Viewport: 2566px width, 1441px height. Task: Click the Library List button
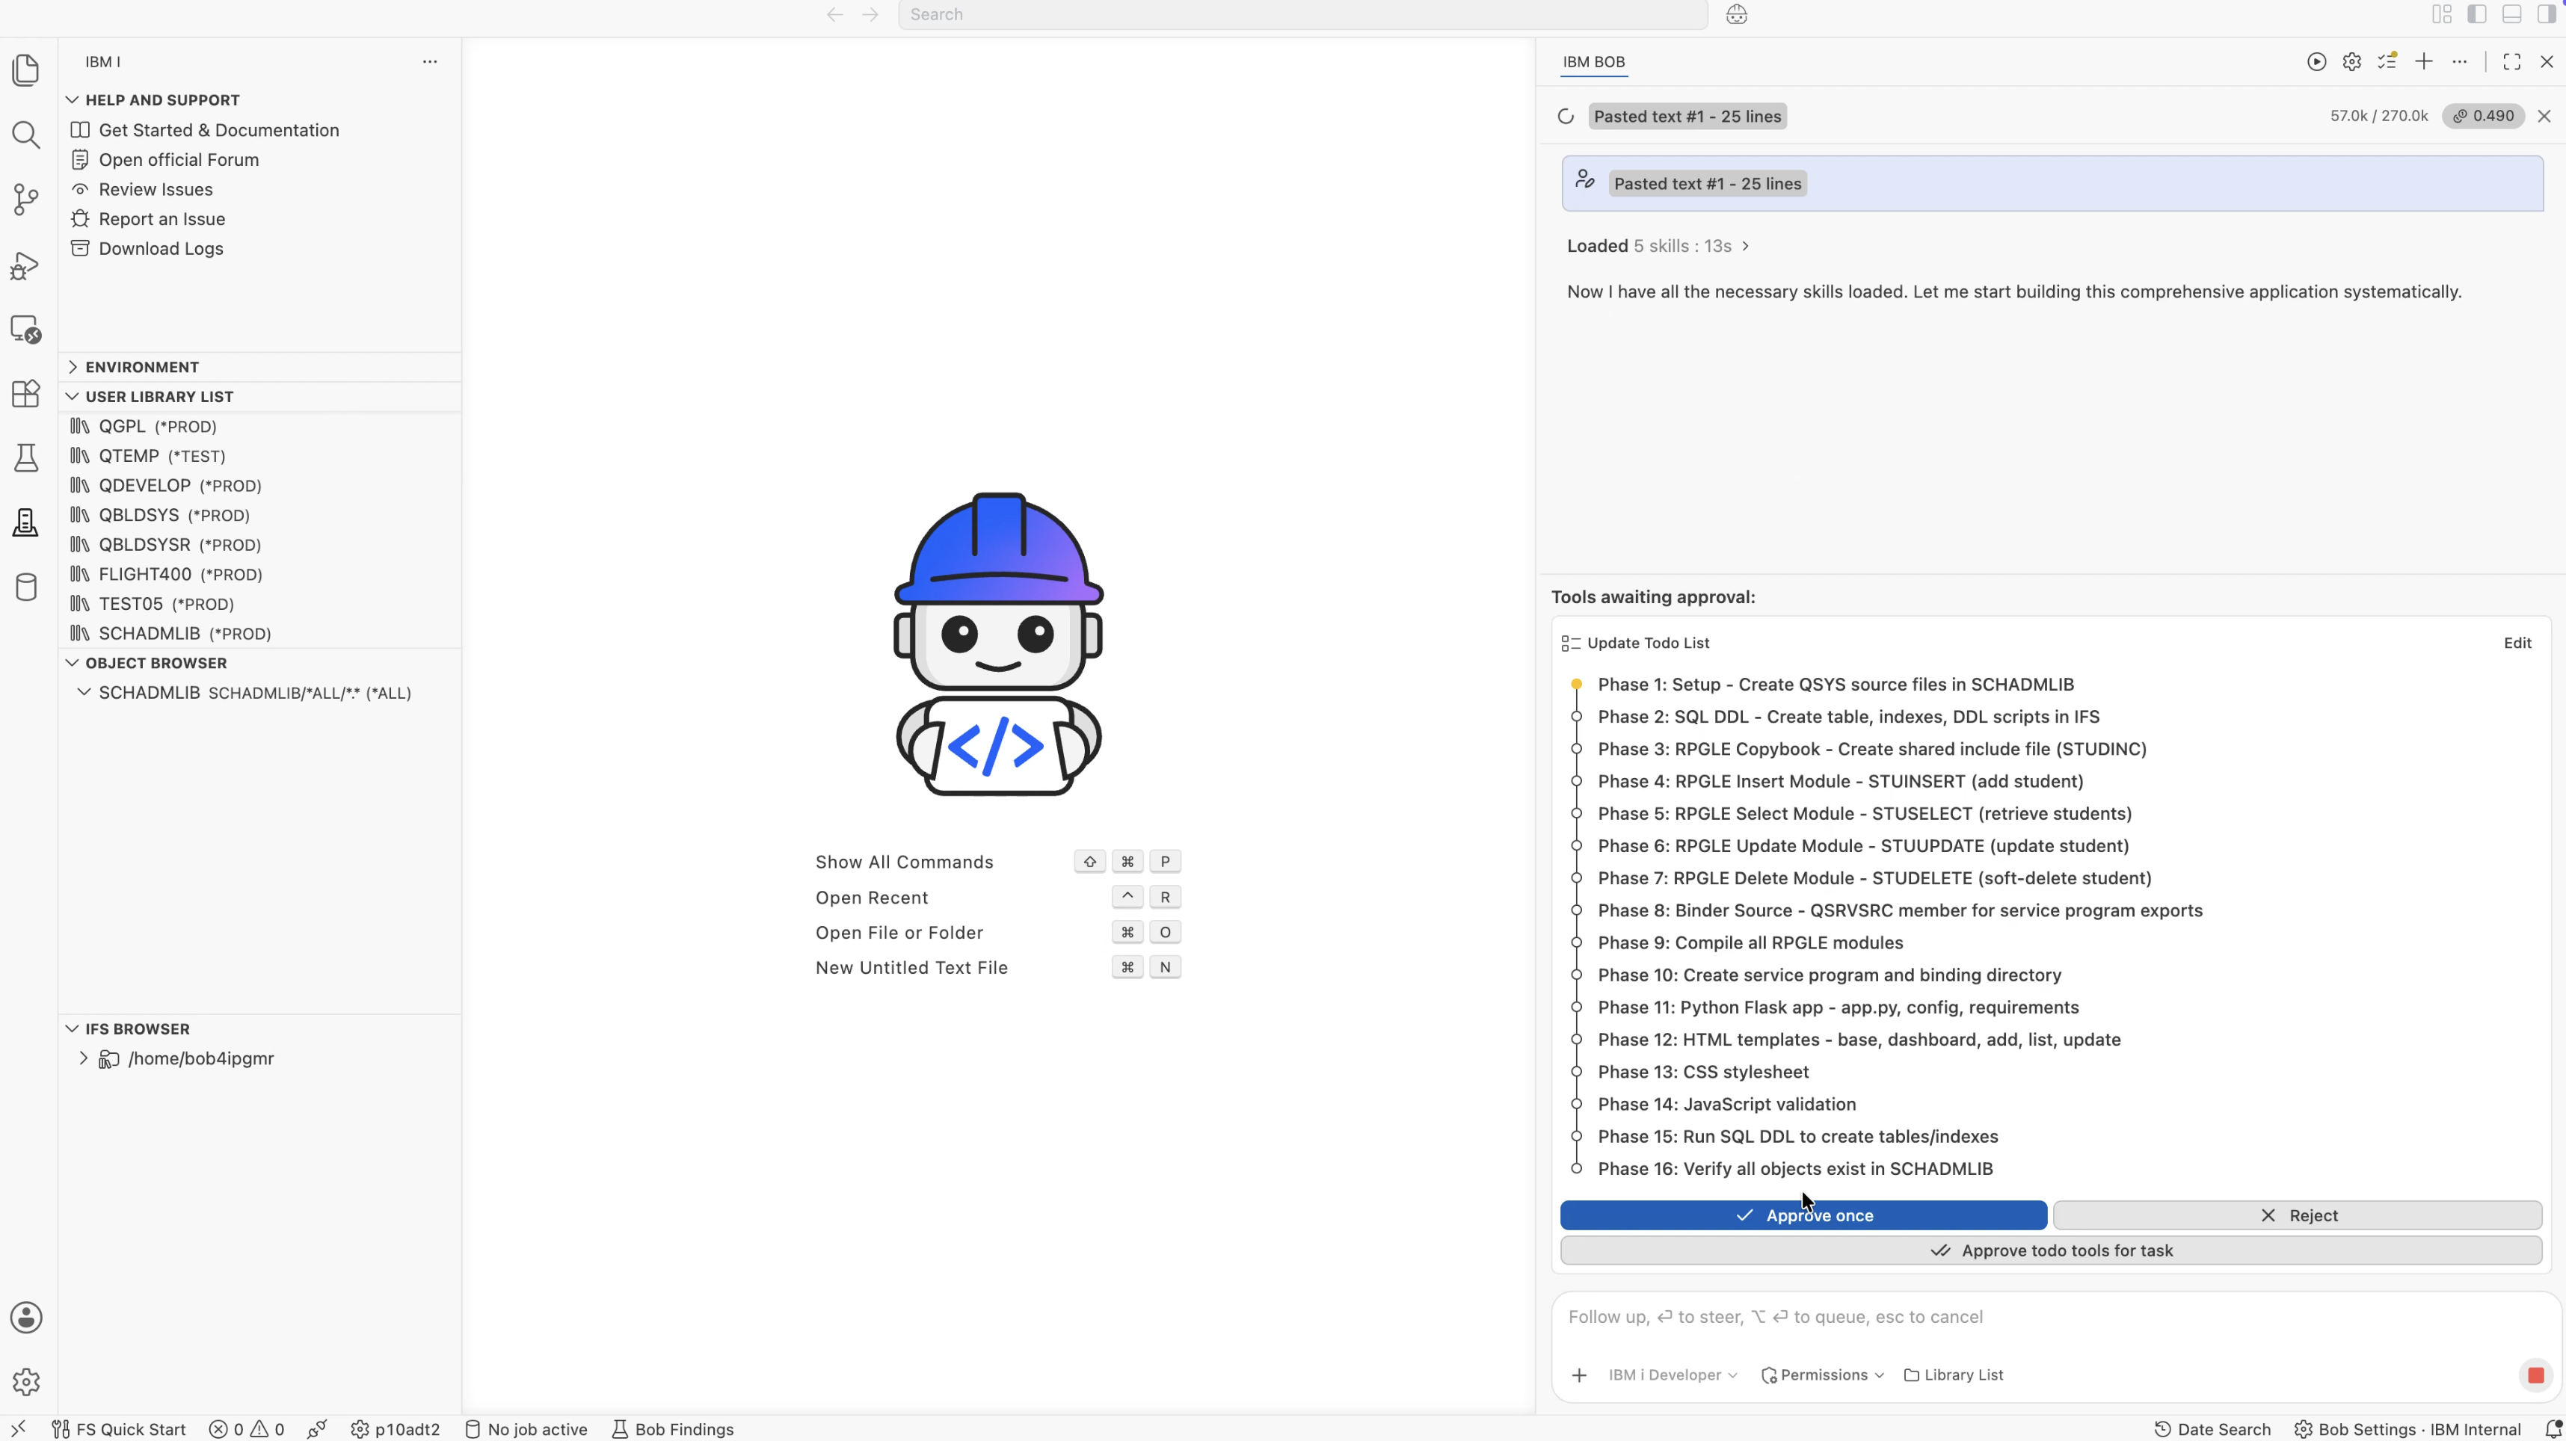click(1954, 1375)
